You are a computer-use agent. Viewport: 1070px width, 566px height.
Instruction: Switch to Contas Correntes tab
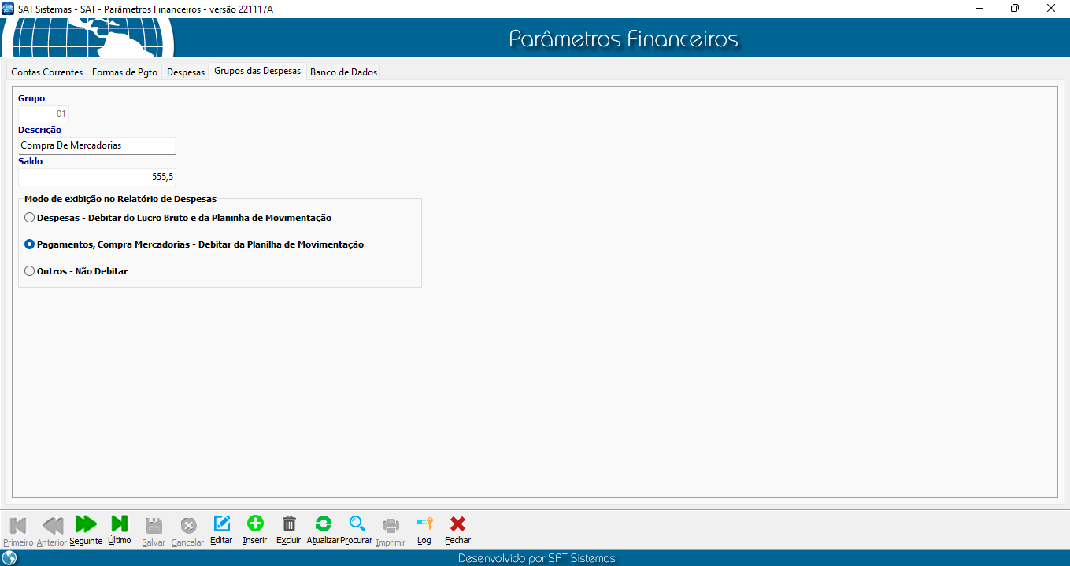coord(46,72)
